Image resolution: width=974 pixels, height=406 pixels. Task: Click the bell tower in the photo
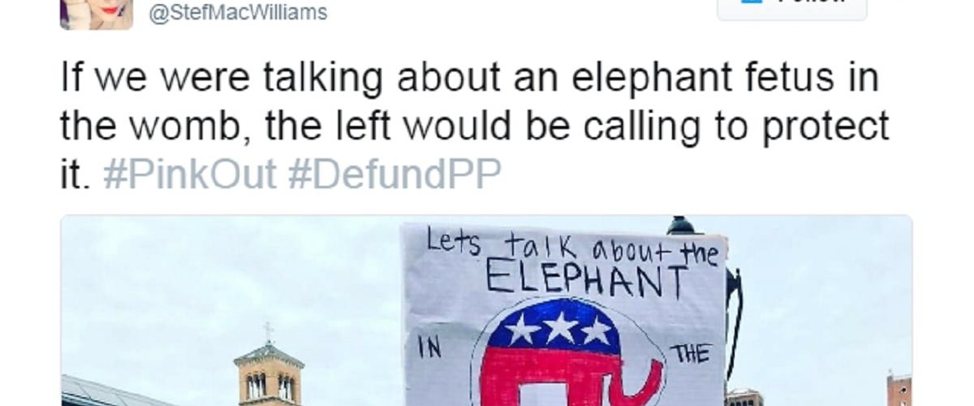[x=269, y=372]
